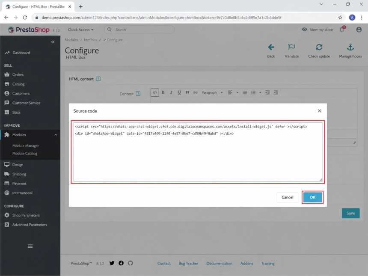The height and width of the screenshot is (276, 368).
Task: Open Module Manager submenu item
Action: click(26, 146)
